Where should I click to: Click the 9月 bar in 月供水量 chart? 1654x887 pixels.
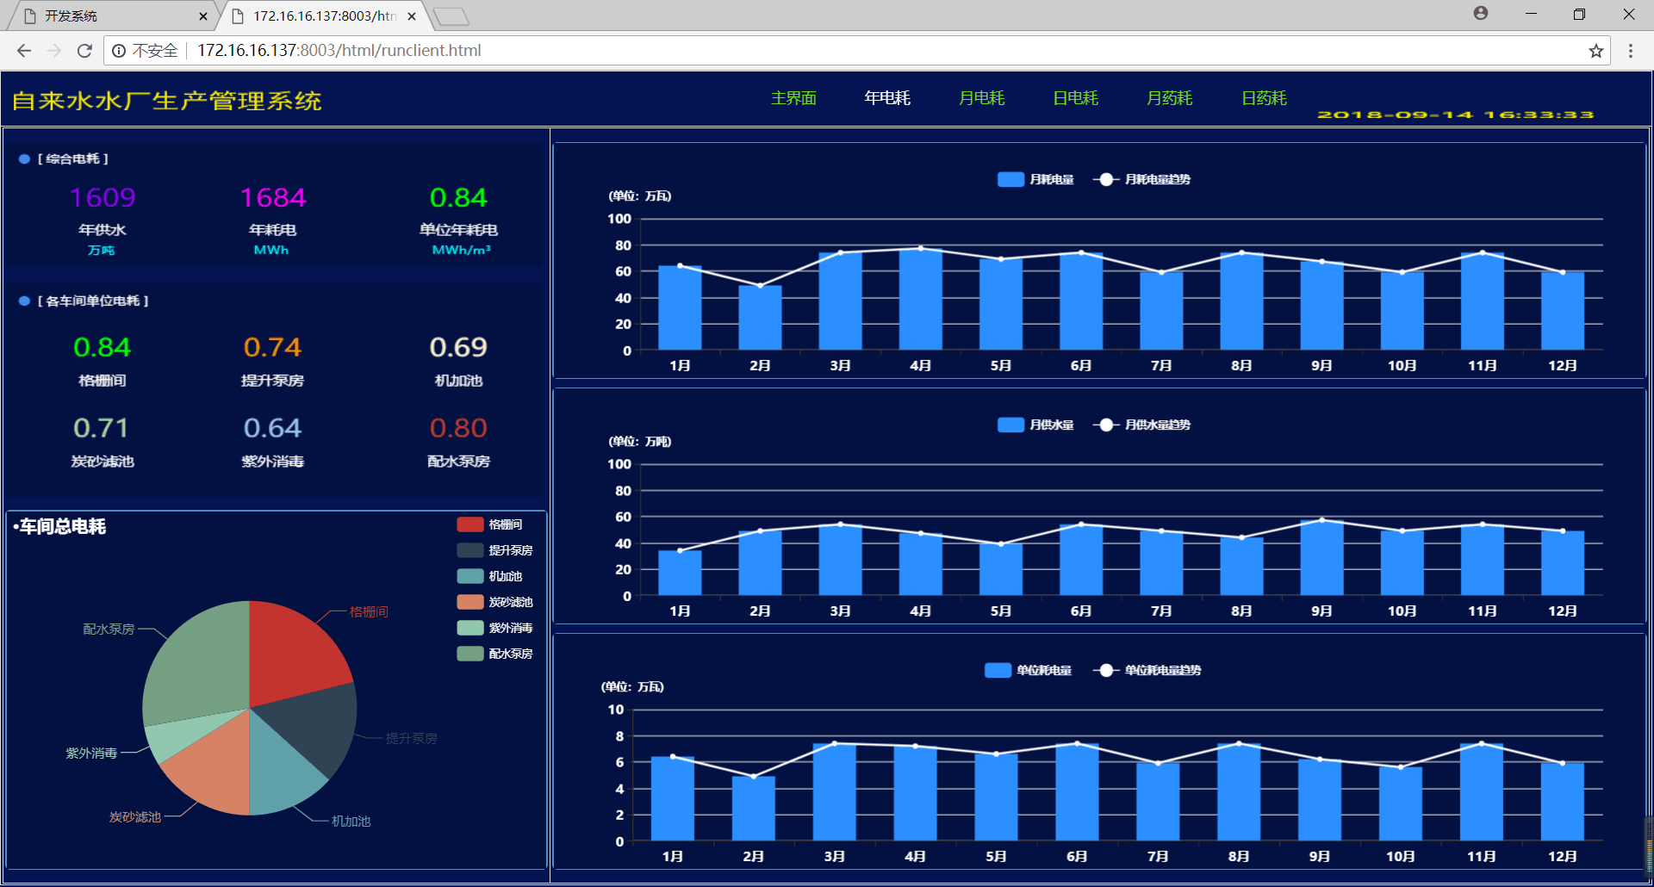pyautogui.click(x=1321, y=558)
